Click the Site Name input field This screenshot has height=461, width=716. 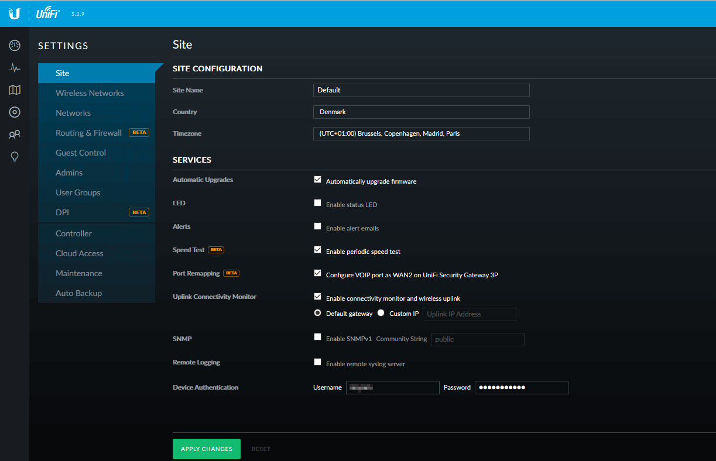pyautogui.click(x=421, y=90)
